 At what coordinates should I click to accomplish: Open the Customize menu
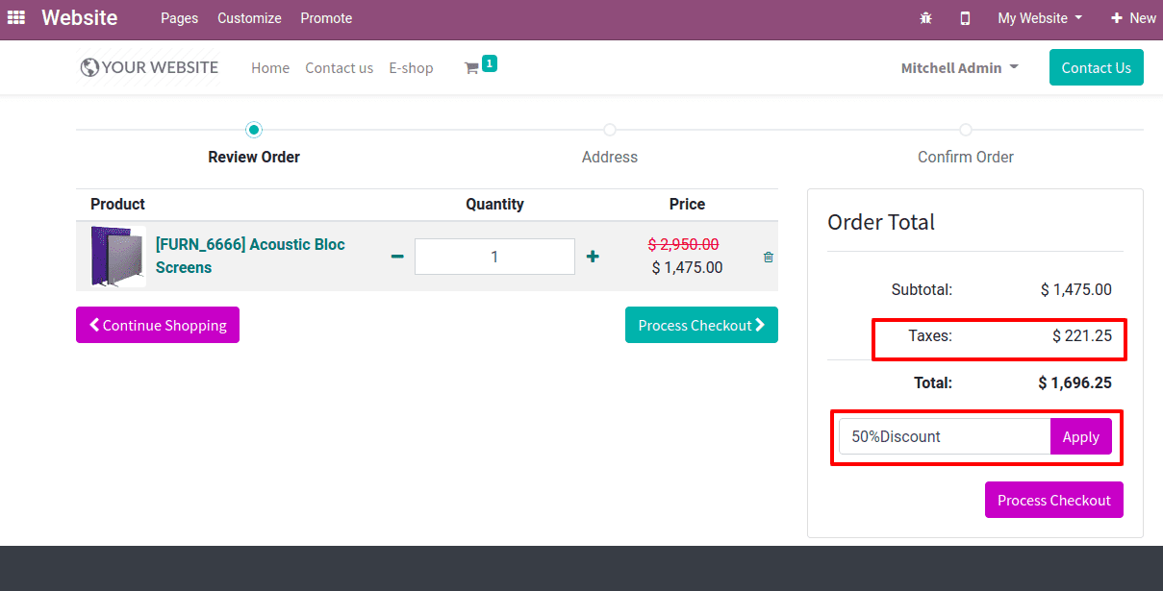click(249, 18)
